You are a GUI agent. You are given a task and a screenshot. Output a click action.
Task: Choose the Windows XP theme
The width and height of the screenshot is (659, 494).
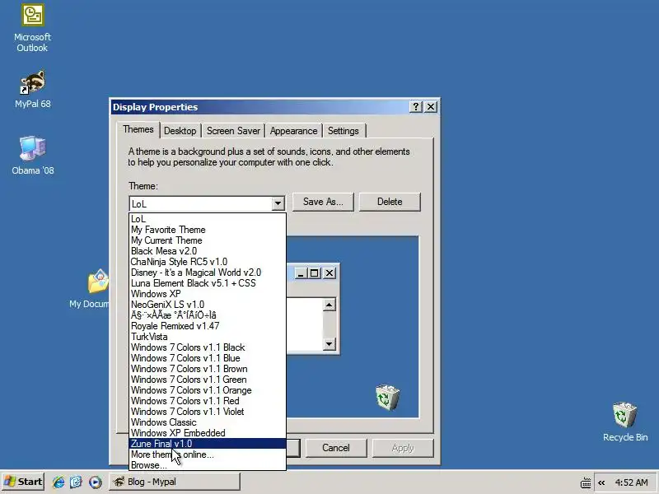tap(208, 294)
